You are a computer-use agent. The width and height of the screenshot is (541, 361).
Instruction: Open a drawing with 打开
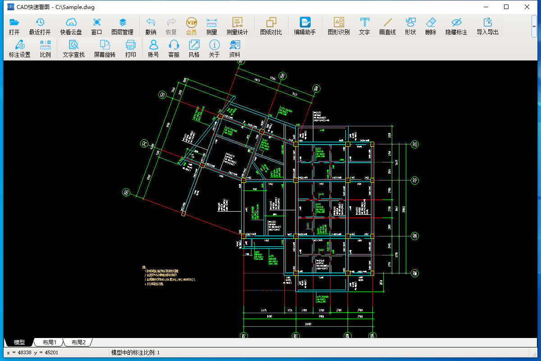[14, 27]
